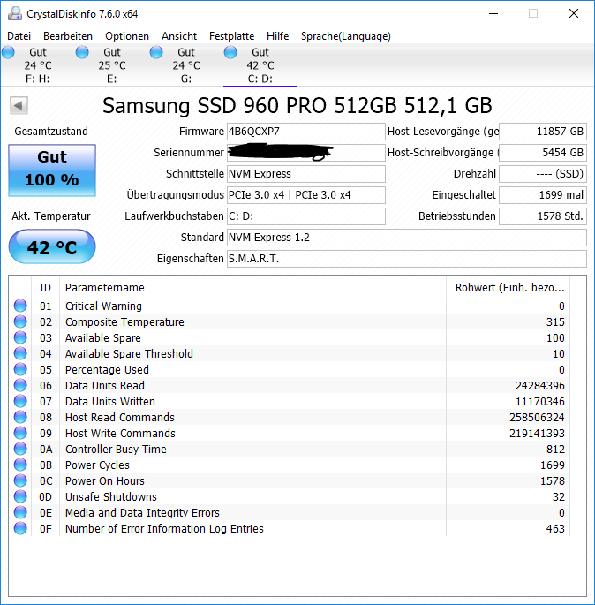Click the Eigenschaften field S.M.A.R.T.
The height and width of the screenshot is (605, 595).
click(x=407, y=259)
